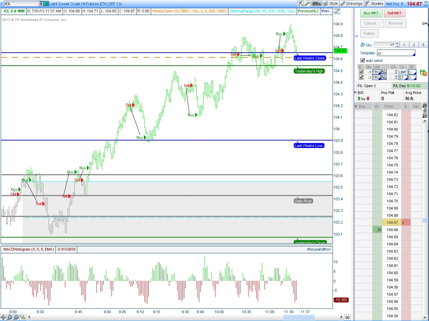Select the OpeningRange study label

click(x=262, y=11)
